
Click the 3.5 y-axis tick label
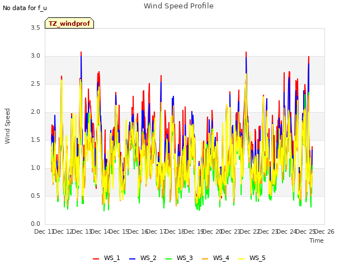(35, 28)
